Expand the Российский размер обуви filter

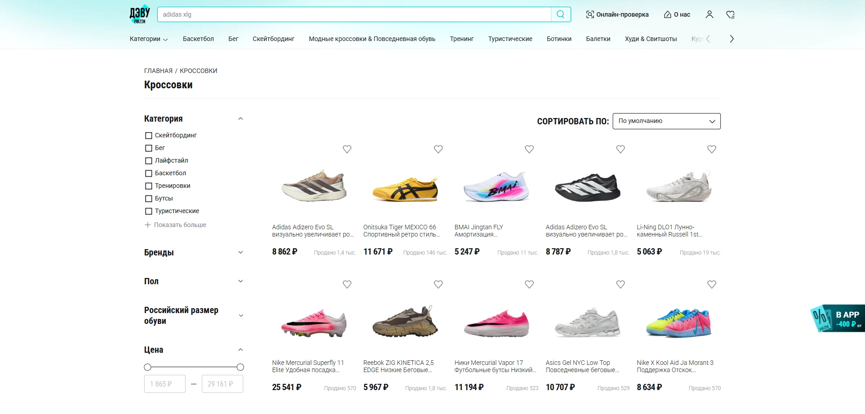[241, 315]
